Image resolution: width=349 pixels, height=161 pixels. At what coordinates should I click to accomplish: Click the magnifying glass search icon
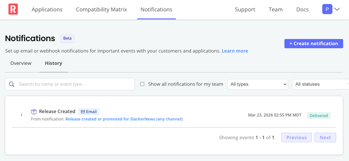pos(12,84)
